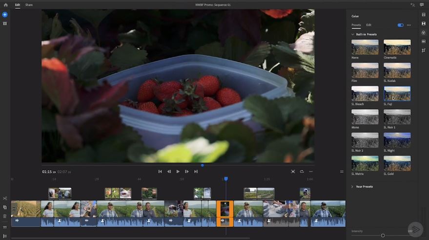This screenshot has height=240, width=429.
Task: Collapse the Built-in Presets section
Action: click(353, 35)
